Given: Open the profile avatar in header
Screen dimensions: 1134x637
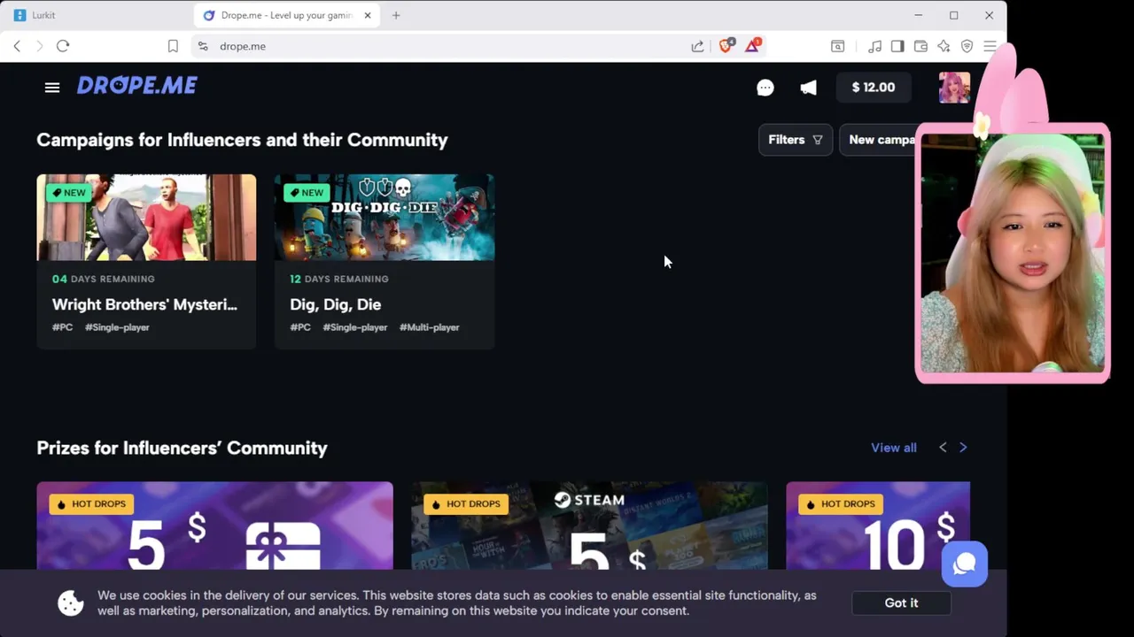Looking at the screenshot, I should (954, 88).
